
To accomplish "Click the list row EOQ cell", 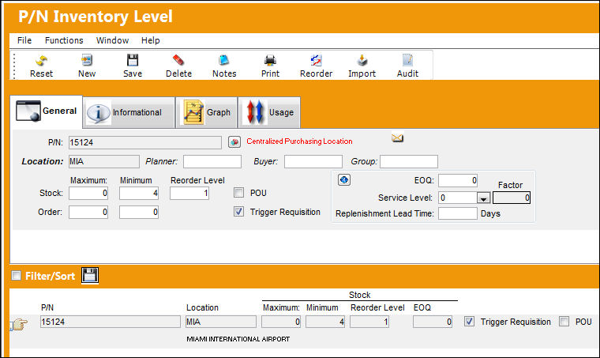I will tap(433, 322).
